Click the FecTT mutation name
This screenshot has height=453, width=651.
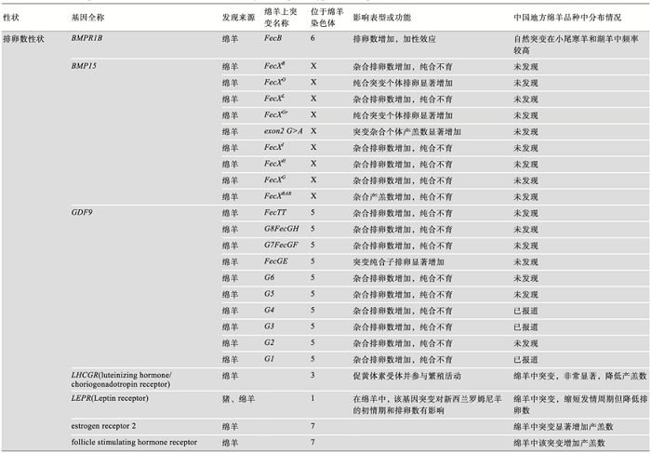275,213
